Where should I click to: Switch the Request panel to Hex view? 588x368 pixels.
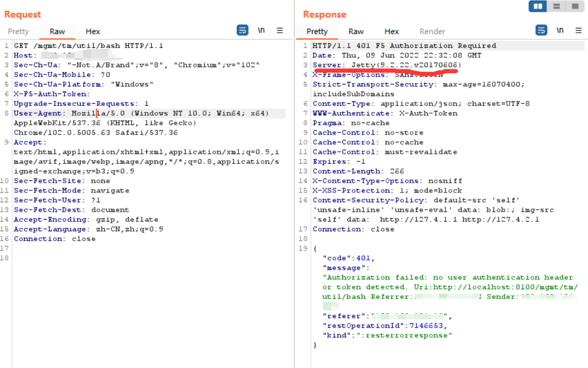tap(92, 31)
